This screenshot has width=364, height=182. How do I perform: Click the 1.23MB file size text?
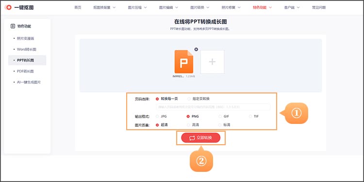click(x=190, y=76)
